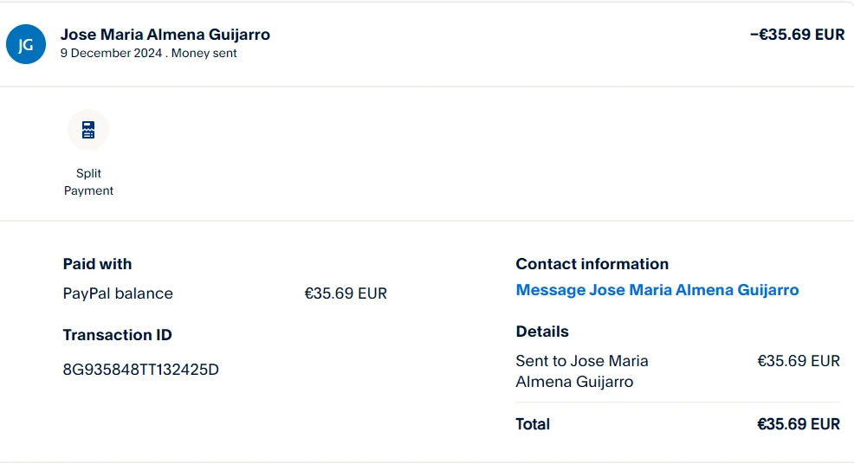
Task: Click the Split Payment calculator icon
Action: point(88,130)
